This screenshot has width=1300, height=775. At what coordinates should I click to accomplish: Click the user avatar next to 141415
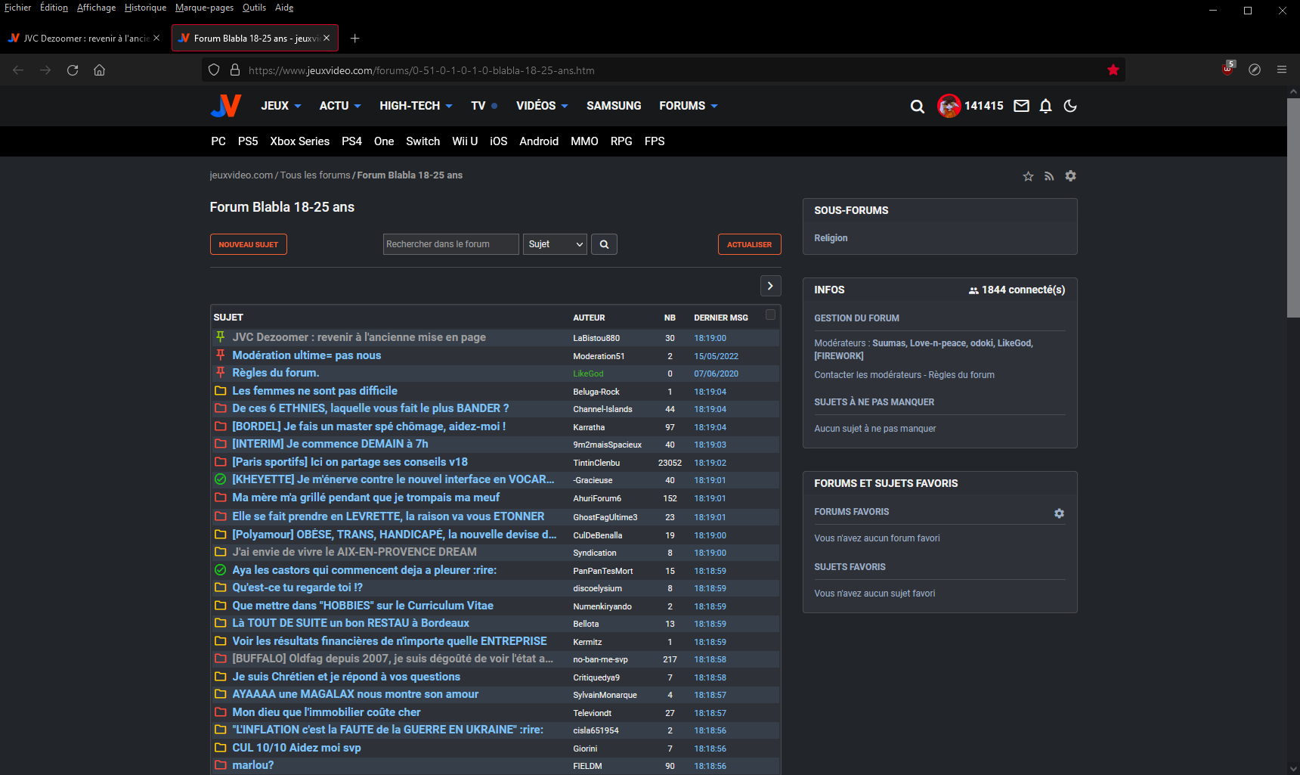[949, 106]
